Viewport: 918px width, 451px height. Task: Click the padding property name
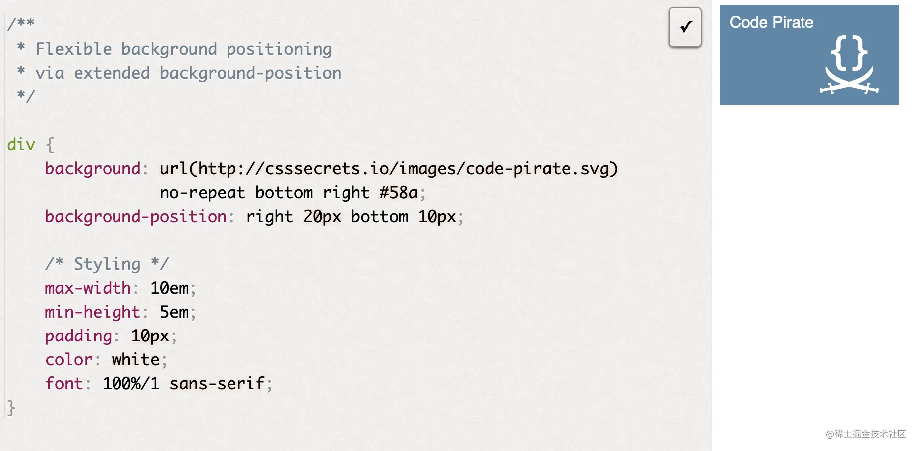point(78,336)
